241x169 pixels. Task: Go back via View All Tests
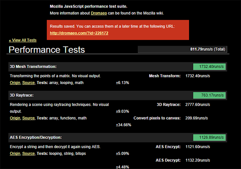22,40
